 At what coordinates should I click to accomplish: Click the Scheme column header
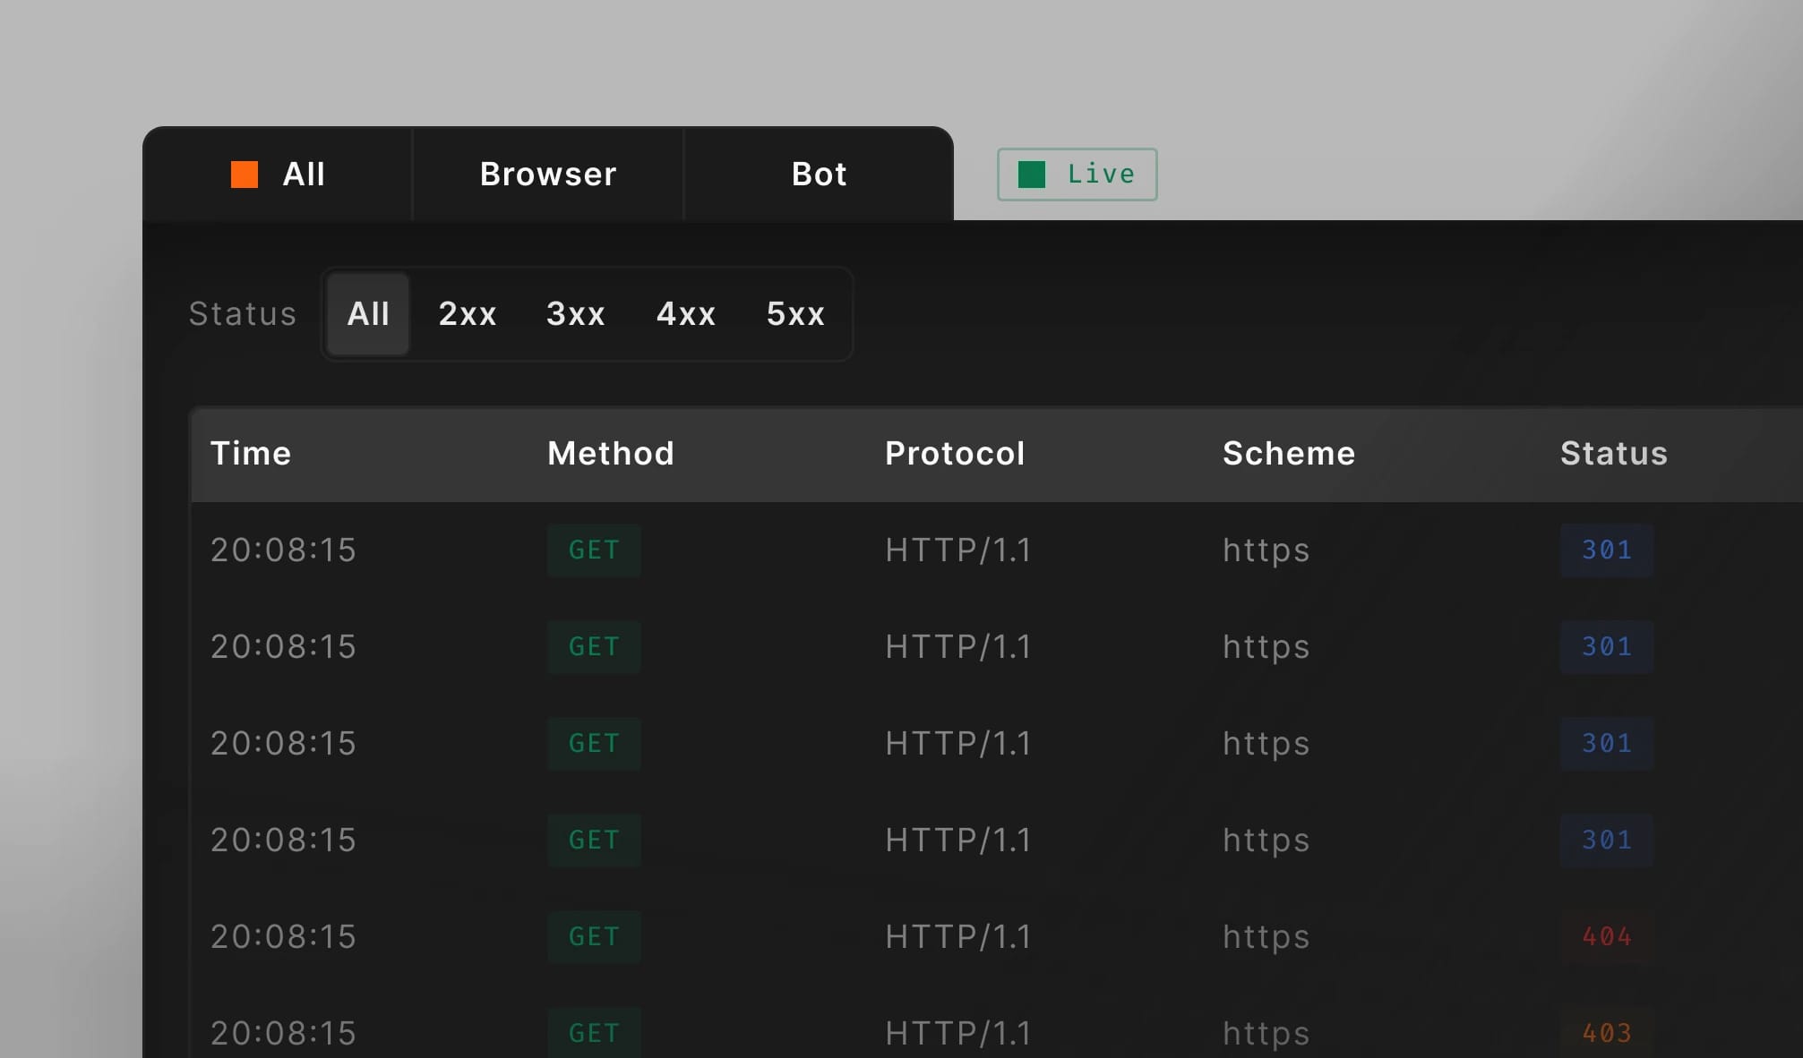[1289, 454]
